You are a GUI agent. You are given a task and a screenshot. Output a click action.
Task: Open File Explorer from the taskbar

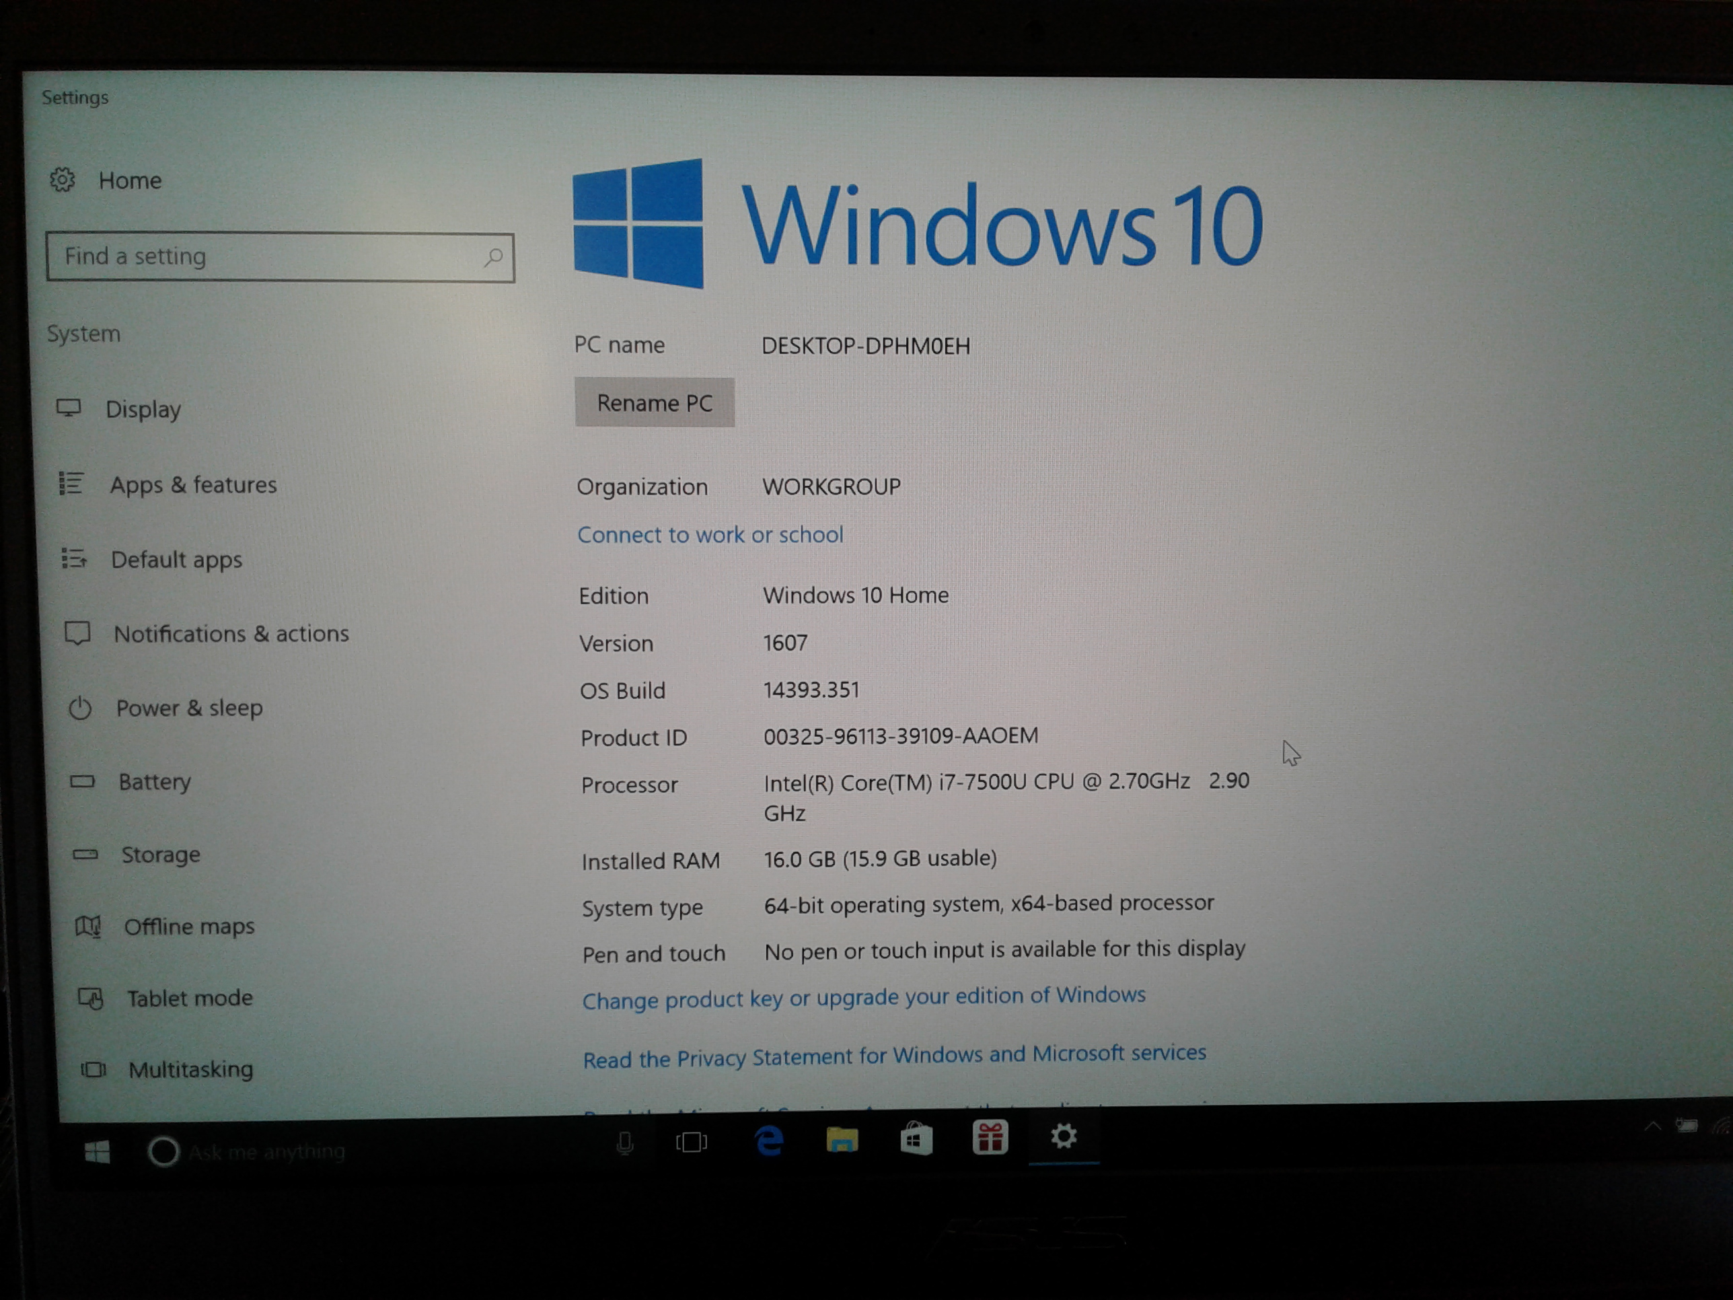pos(842,1140)
